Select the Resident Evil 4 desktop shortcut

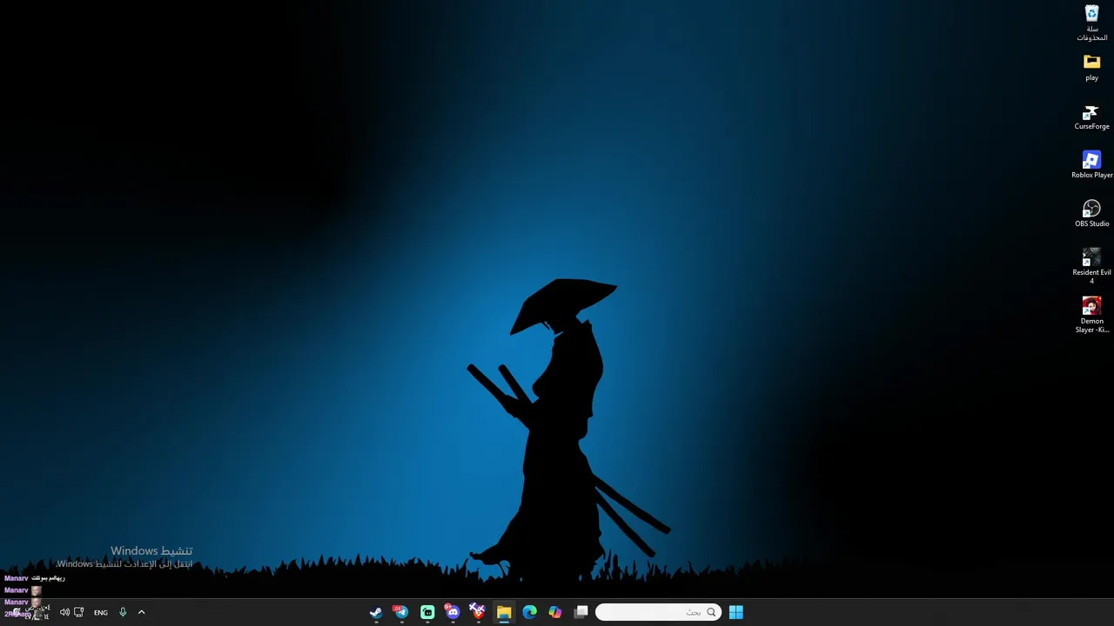pyautogui.click(x=1091, y=266)
